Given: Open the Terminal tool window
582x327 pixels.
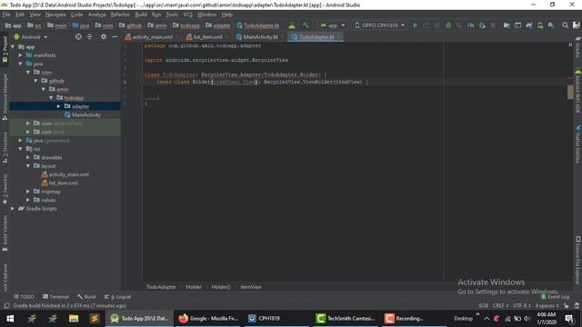Looking at the screenshot, I should 56,297.
